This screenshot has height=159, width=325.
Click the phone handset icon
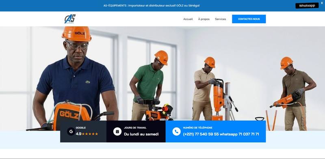(176, 131)
